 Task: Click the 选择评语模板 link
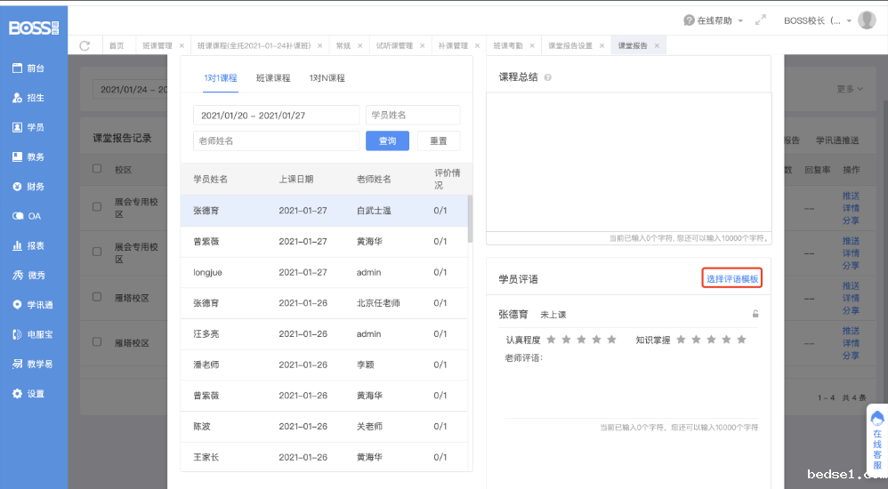(732, 279)
